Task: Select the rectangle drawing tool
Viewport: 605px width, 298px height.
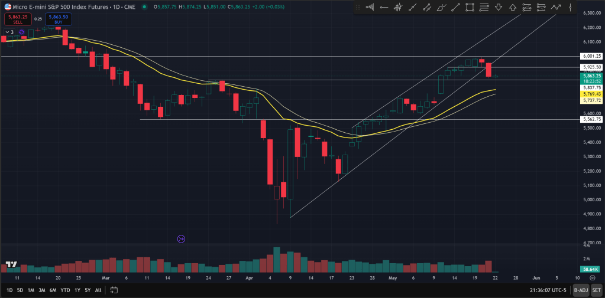Action: coord(470,7)
